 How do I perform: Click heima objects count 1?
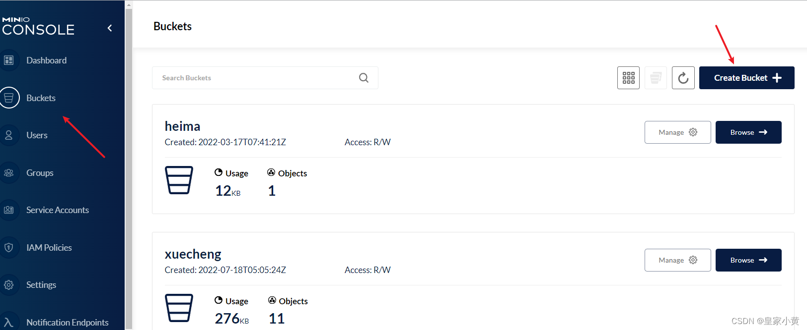272,191
